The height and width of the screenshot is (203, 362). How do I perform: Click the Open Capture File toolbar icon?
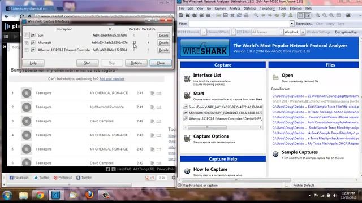[218, 15]
